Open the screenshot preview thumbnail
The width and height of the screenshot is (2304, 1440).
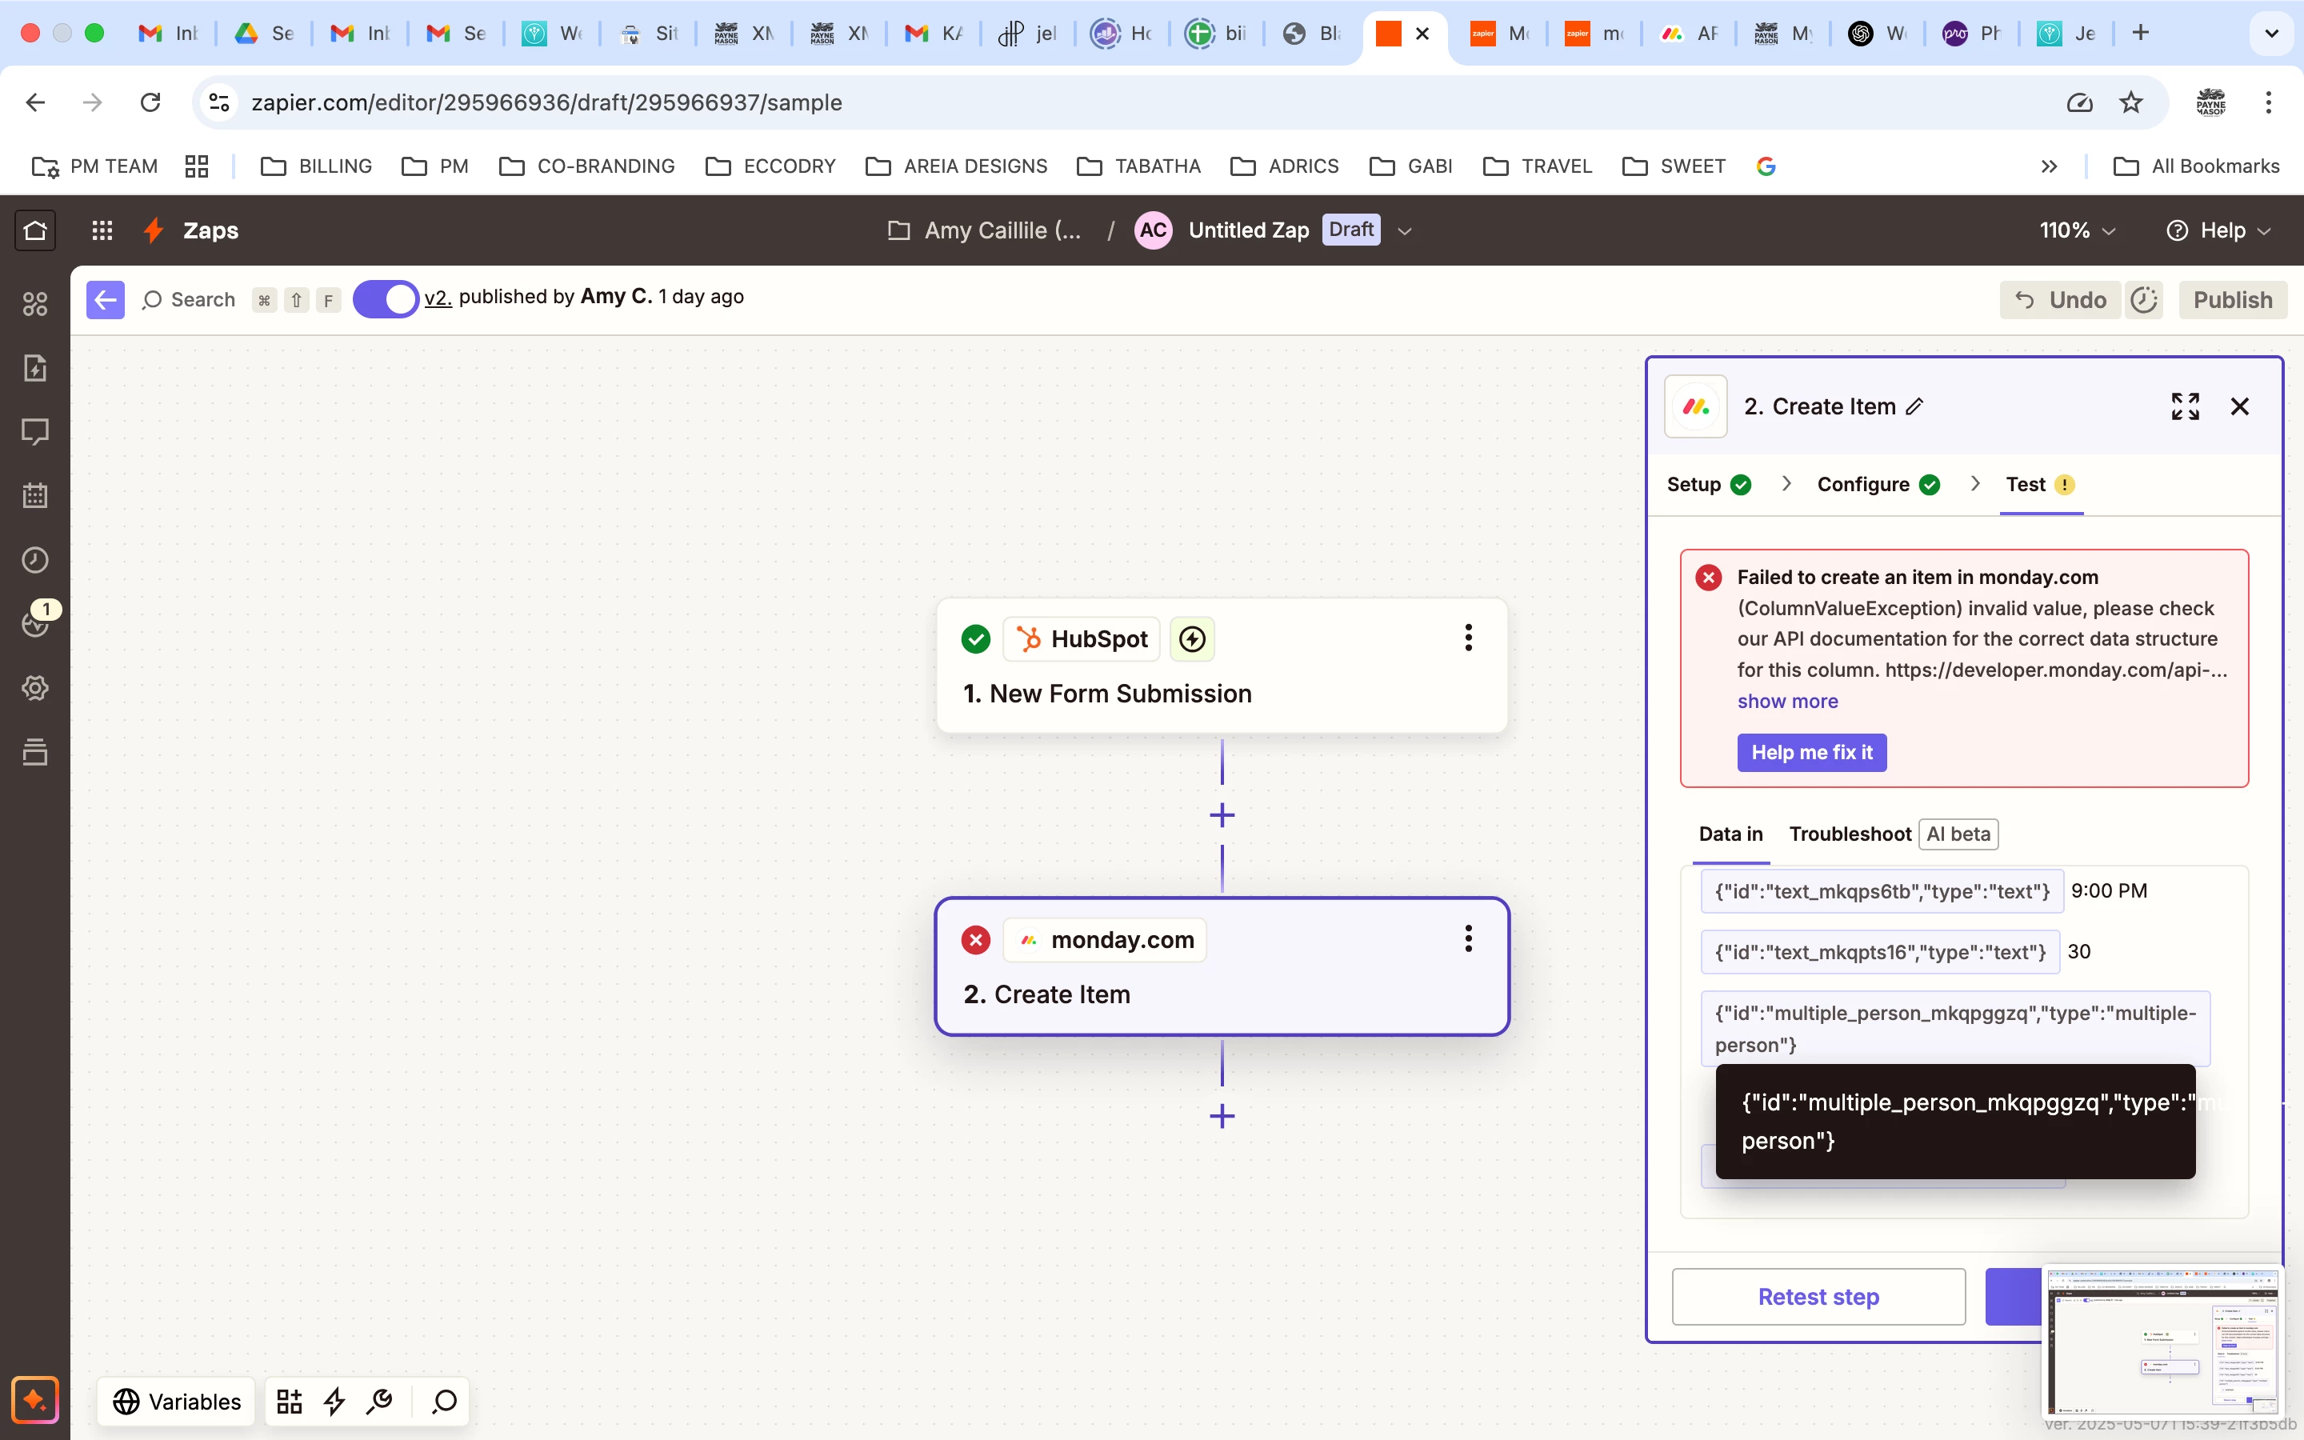tap(2163, 1342)
